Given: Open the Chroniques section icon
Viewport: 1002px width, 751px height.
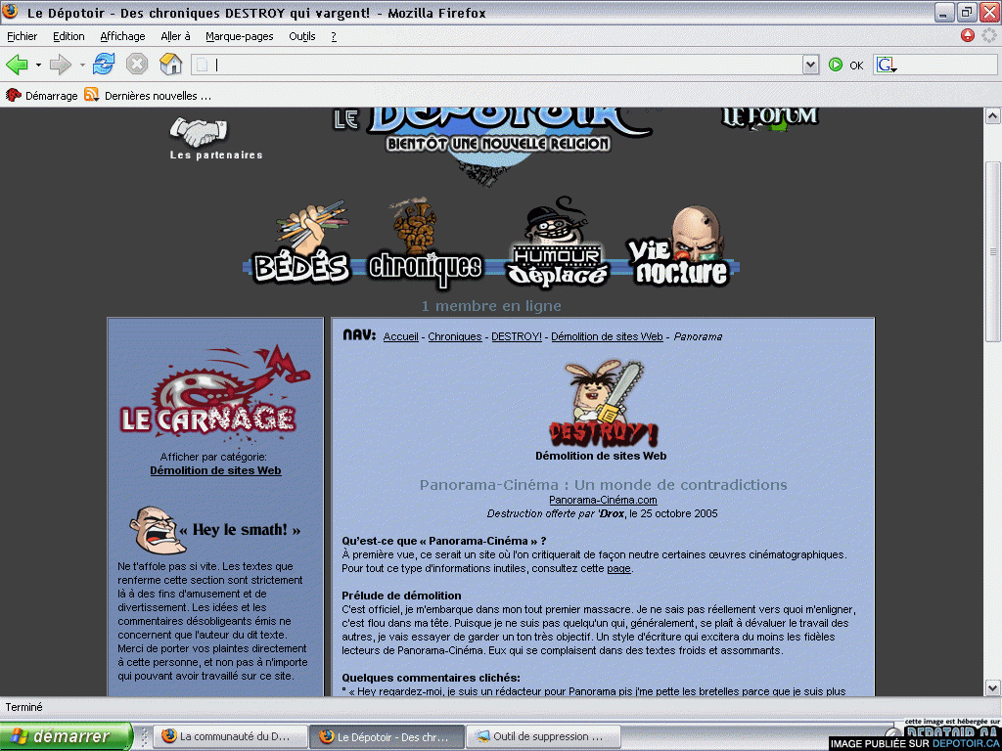Looking at the screenshot, I should (x=425, y=242).
